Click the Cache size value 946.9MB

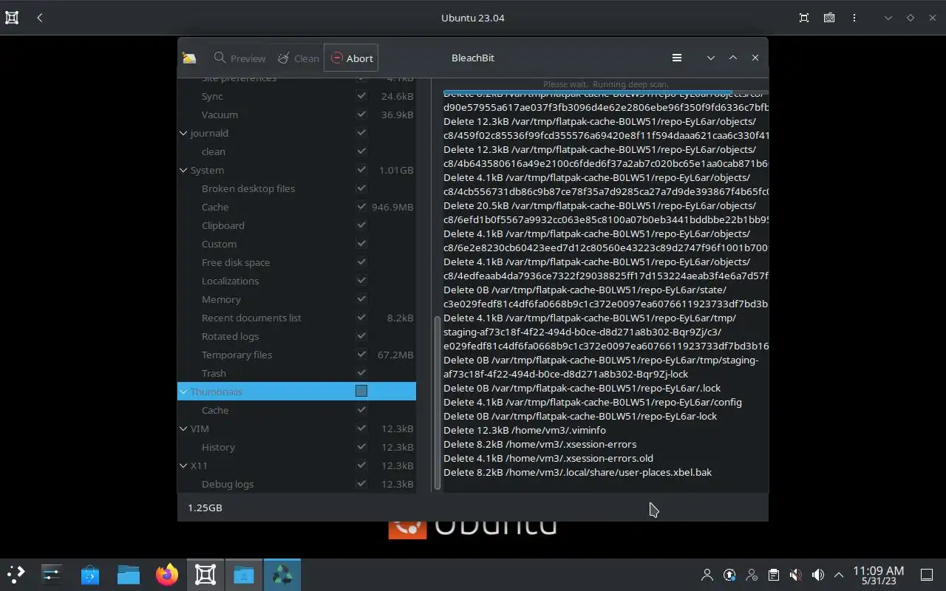coord(392,207)
